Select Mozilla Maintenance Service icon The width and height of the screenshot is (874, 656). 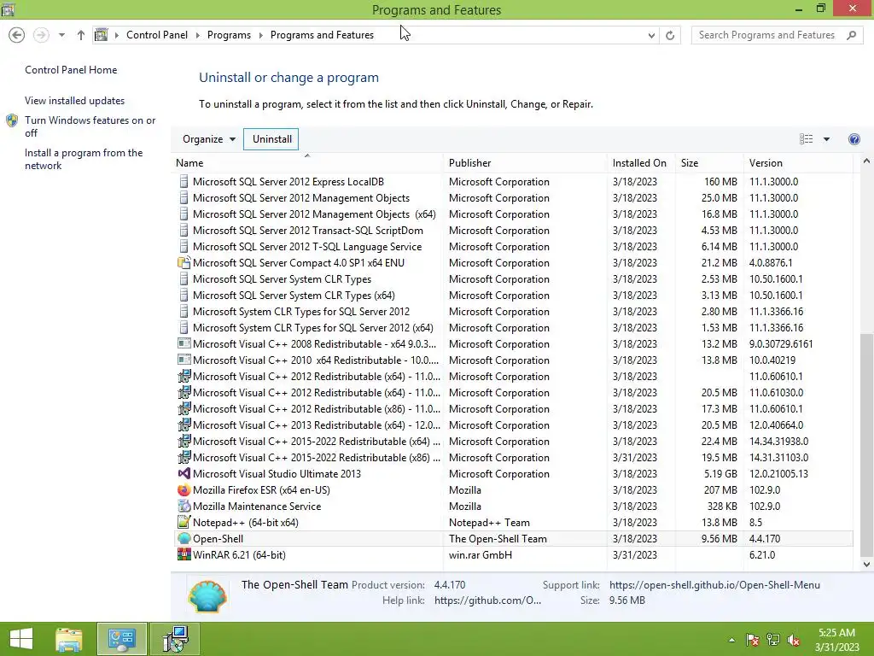[184, 506]
